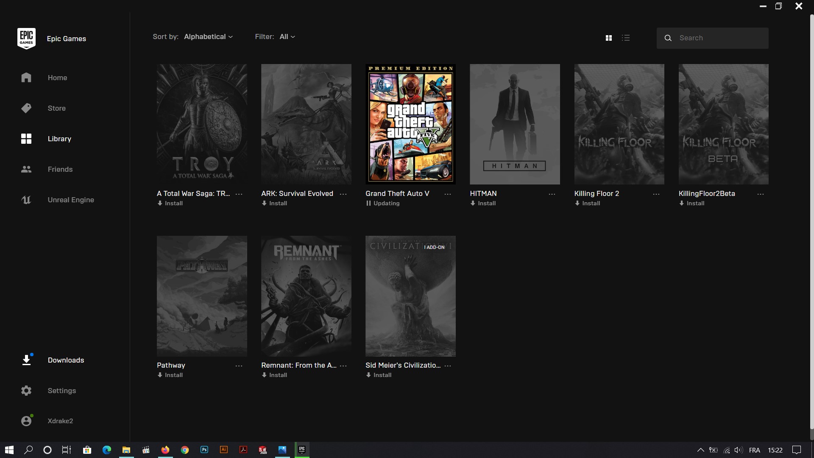Open options menu for Sid Meier's Civilization
814x458 pixels.
[448, 366]
